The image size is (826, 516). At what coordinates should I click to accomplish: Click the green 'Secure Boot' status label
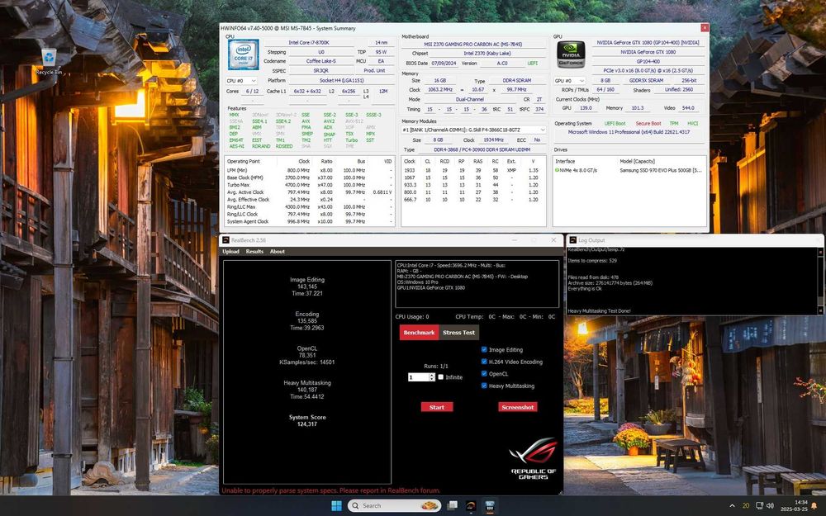(x=648, y=123)
